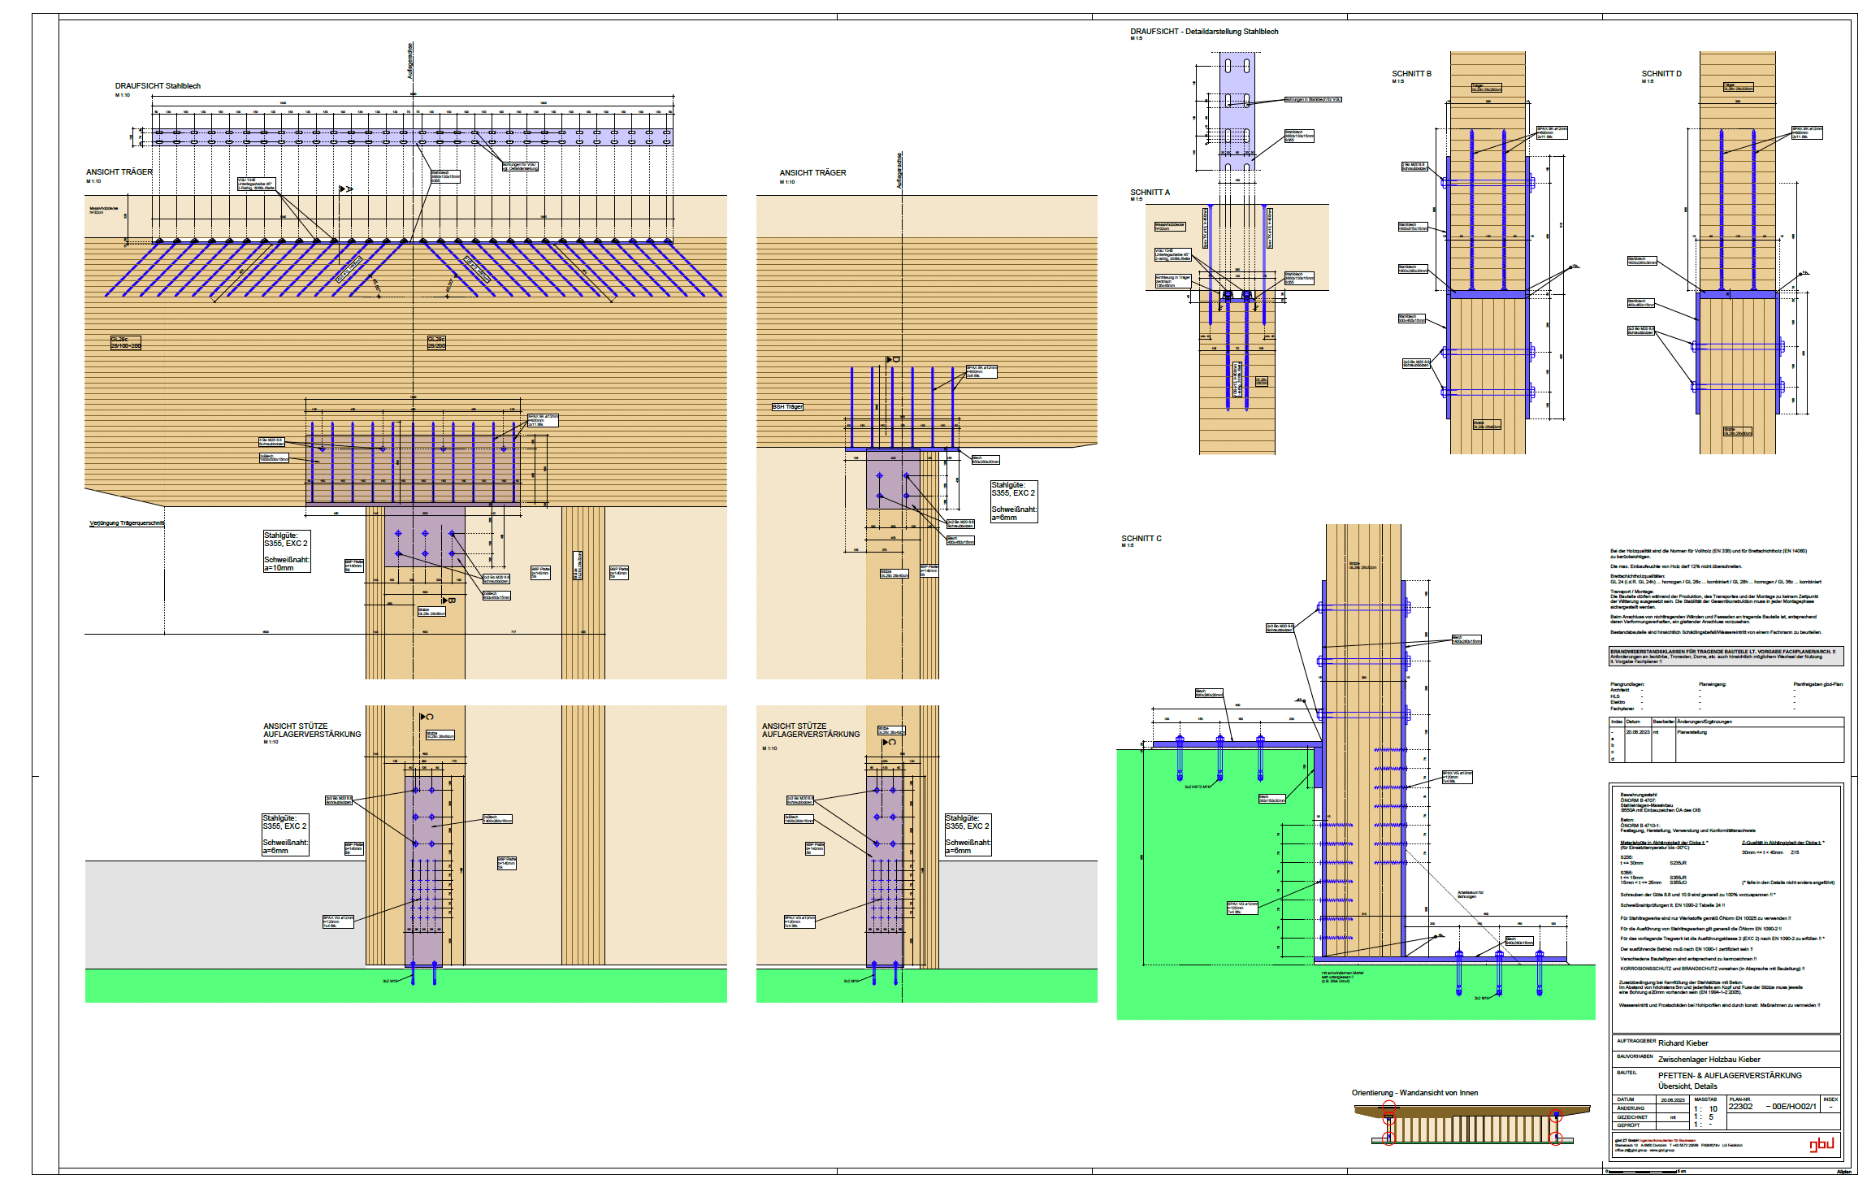Click revision index row 'b' cell

(1613, 745)
